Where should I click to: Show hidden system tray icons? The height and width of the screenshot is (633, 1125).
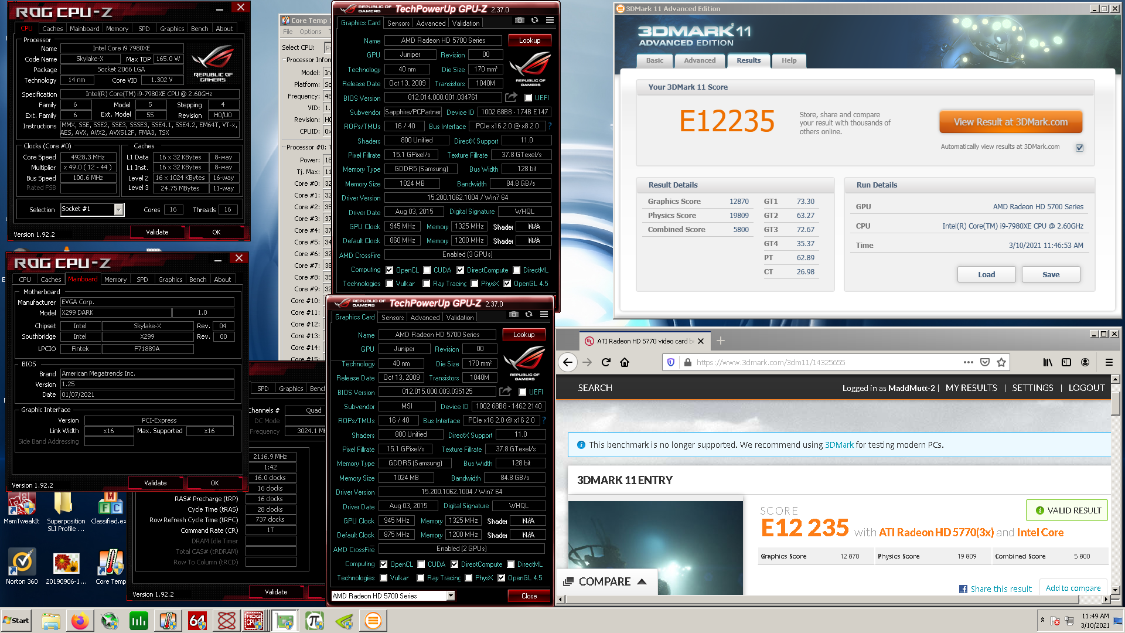coord(1042,620)
